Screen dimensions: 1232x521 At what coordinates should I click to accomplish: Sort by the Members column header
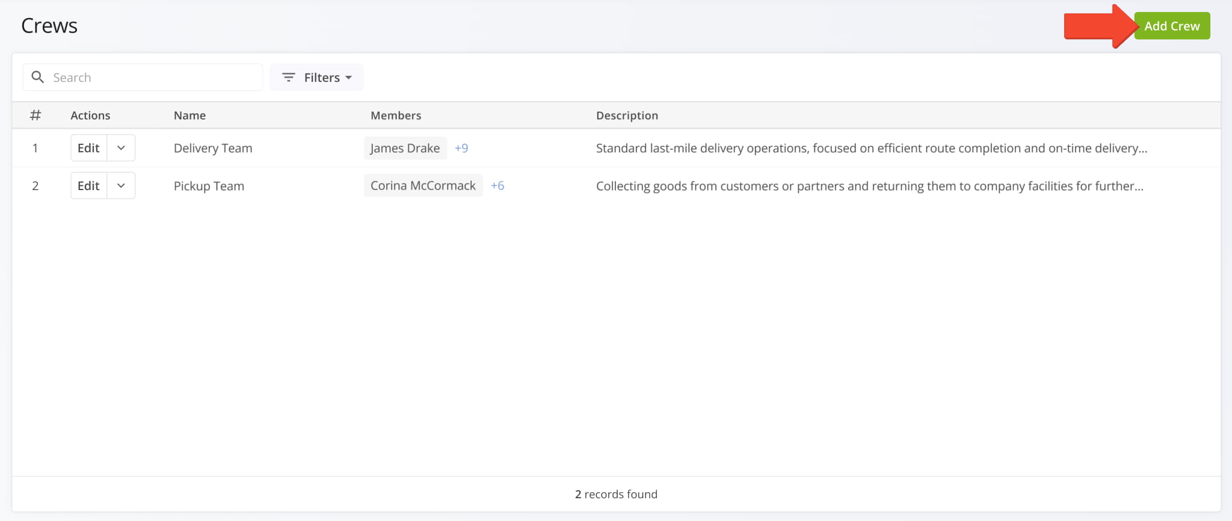click(x=396, y=116)
